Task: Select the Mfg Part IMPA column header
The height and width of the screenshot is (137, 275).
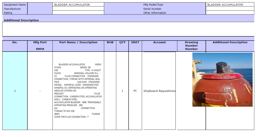Action: pos(40,46)
